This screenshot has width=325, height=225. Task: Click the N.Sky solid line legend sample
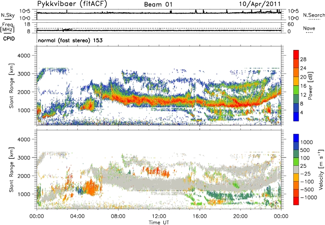click(x=8, y=19)
